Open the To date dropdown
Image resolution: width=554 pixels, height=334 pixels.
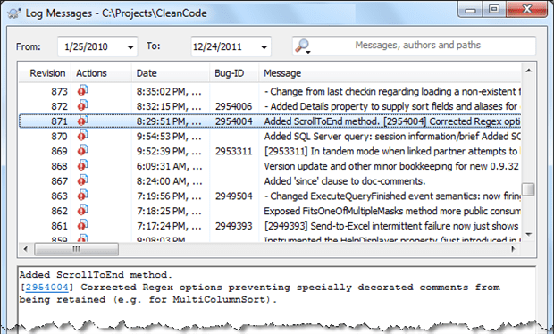tap(264, 47)
